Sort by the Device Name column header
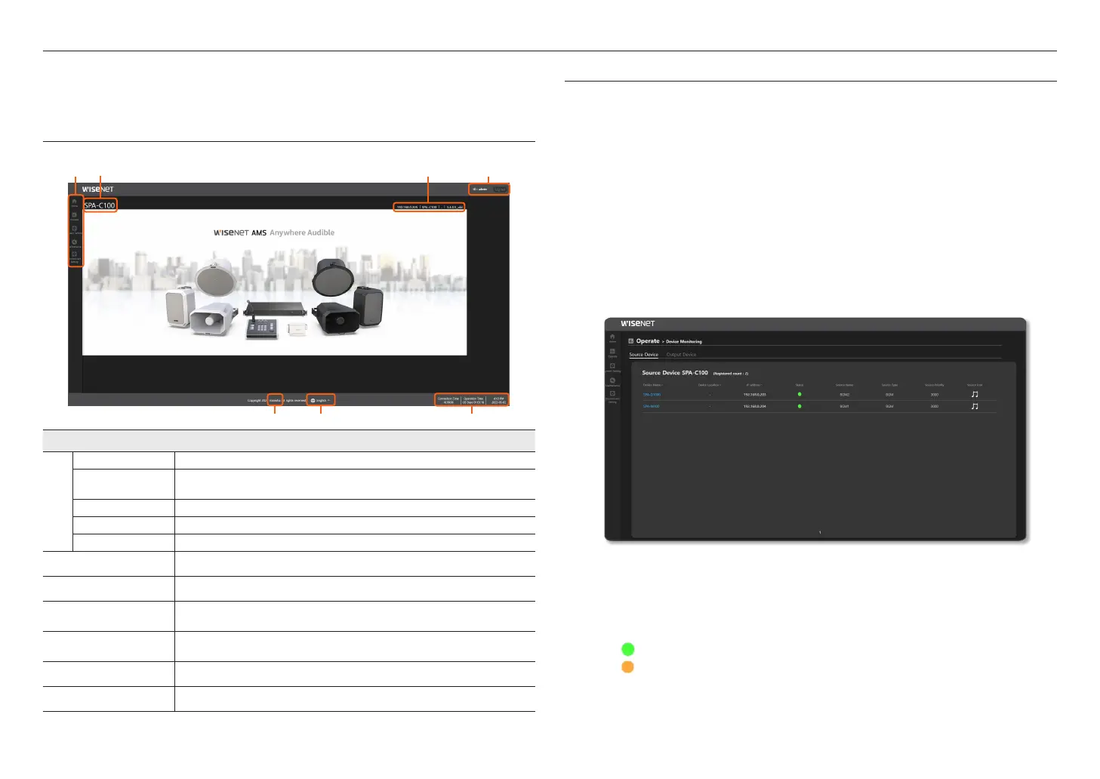The width and height of the screenshot is (1100, 779). pyautogui.click(x=652, y=385)
